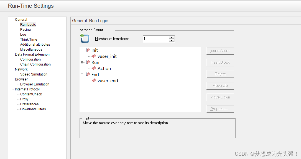Select the Network category
The image size is (301, 159).
point(21,69)
